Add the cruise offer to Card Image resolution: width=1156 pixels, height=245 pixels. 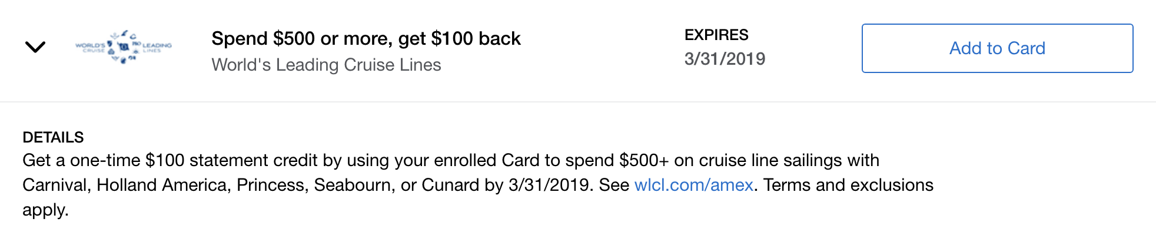997,48
